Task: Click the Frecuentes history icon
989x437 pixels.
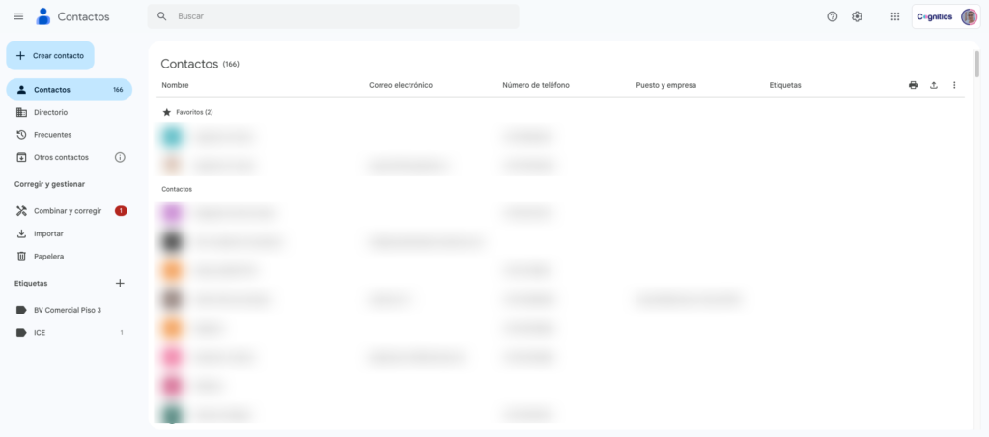Action: (21, 135)
